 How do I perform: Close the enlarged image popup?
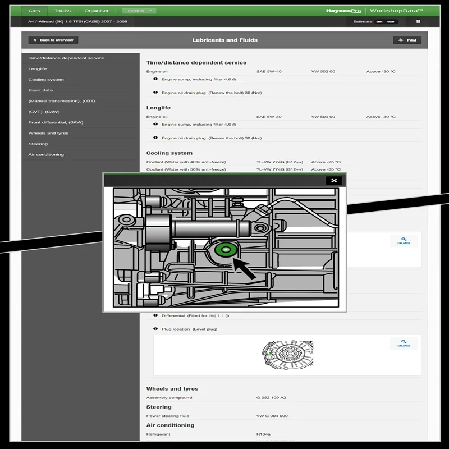tap(333, 180)
